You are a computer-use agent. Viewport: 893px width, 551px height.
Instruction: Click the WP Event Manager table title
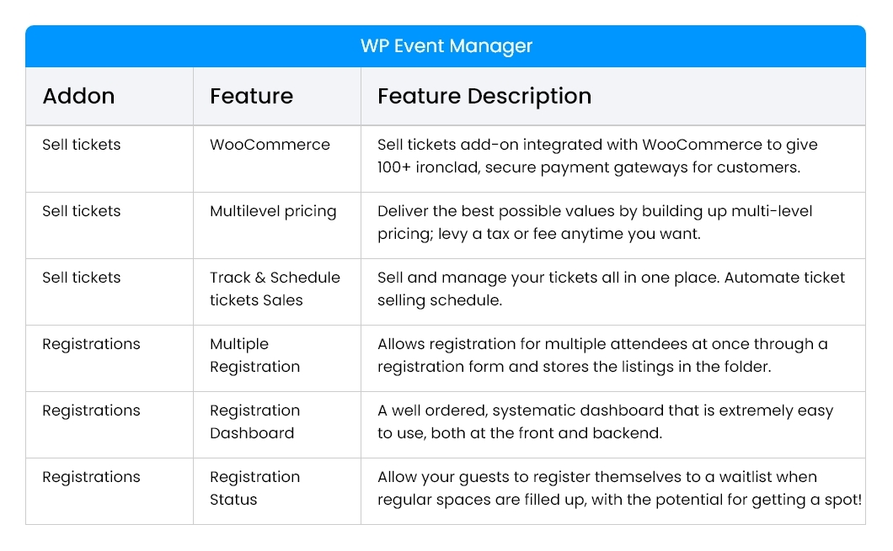tap(446, 46)
